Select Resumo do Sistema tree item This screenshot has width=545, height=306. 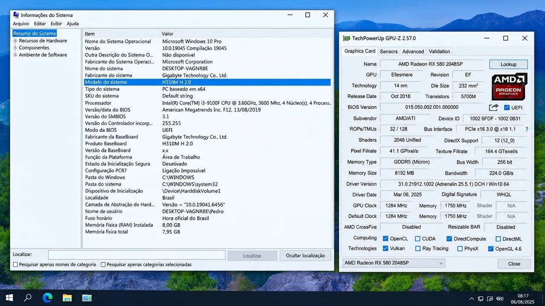[34, 34]
